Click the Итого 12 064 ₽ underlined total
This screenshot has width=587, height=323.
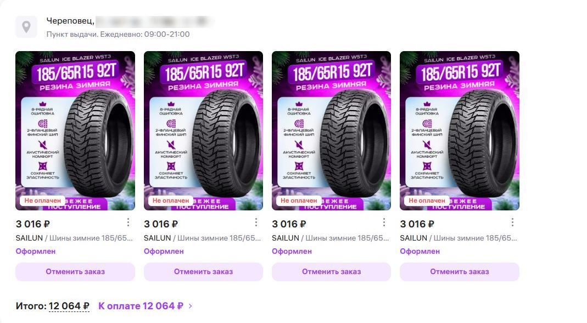tap(69, 306)
